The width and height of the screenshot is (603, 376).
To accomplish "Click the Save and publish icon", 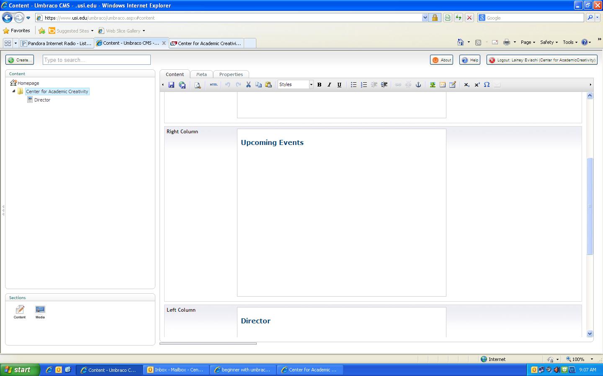I will tap(182, 85).
